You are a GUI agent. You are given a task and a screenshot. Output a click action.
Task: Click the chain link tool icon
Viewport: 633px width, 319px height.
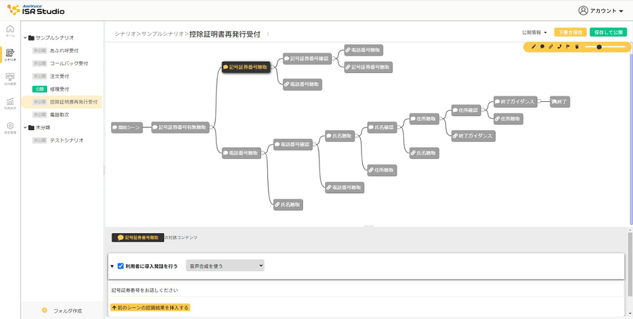pos(551,47)
